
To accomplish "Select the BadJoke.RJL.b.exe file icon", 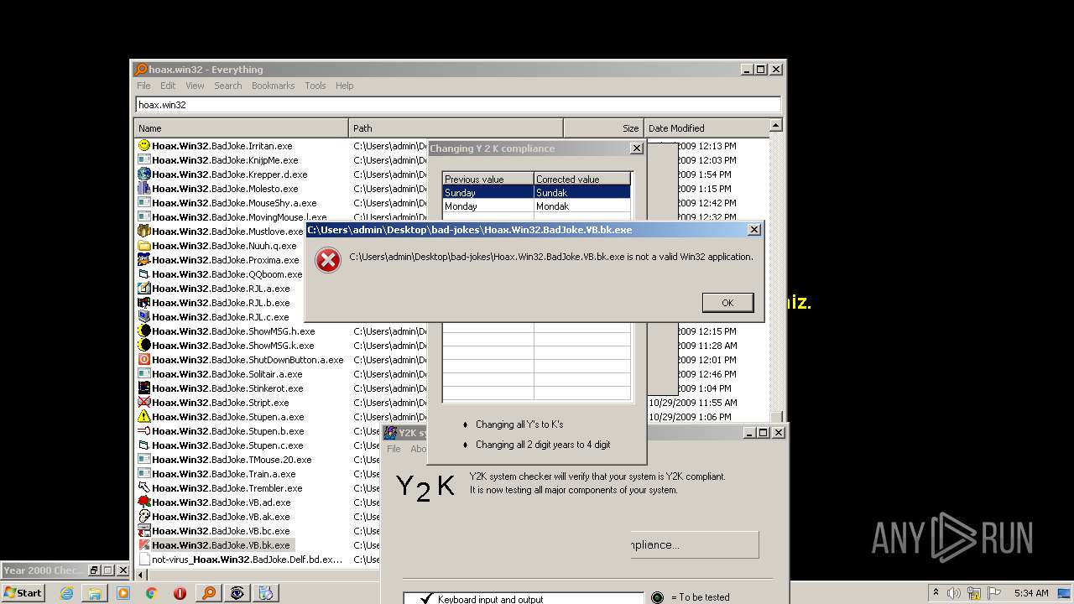I will (x=144, y=302).
